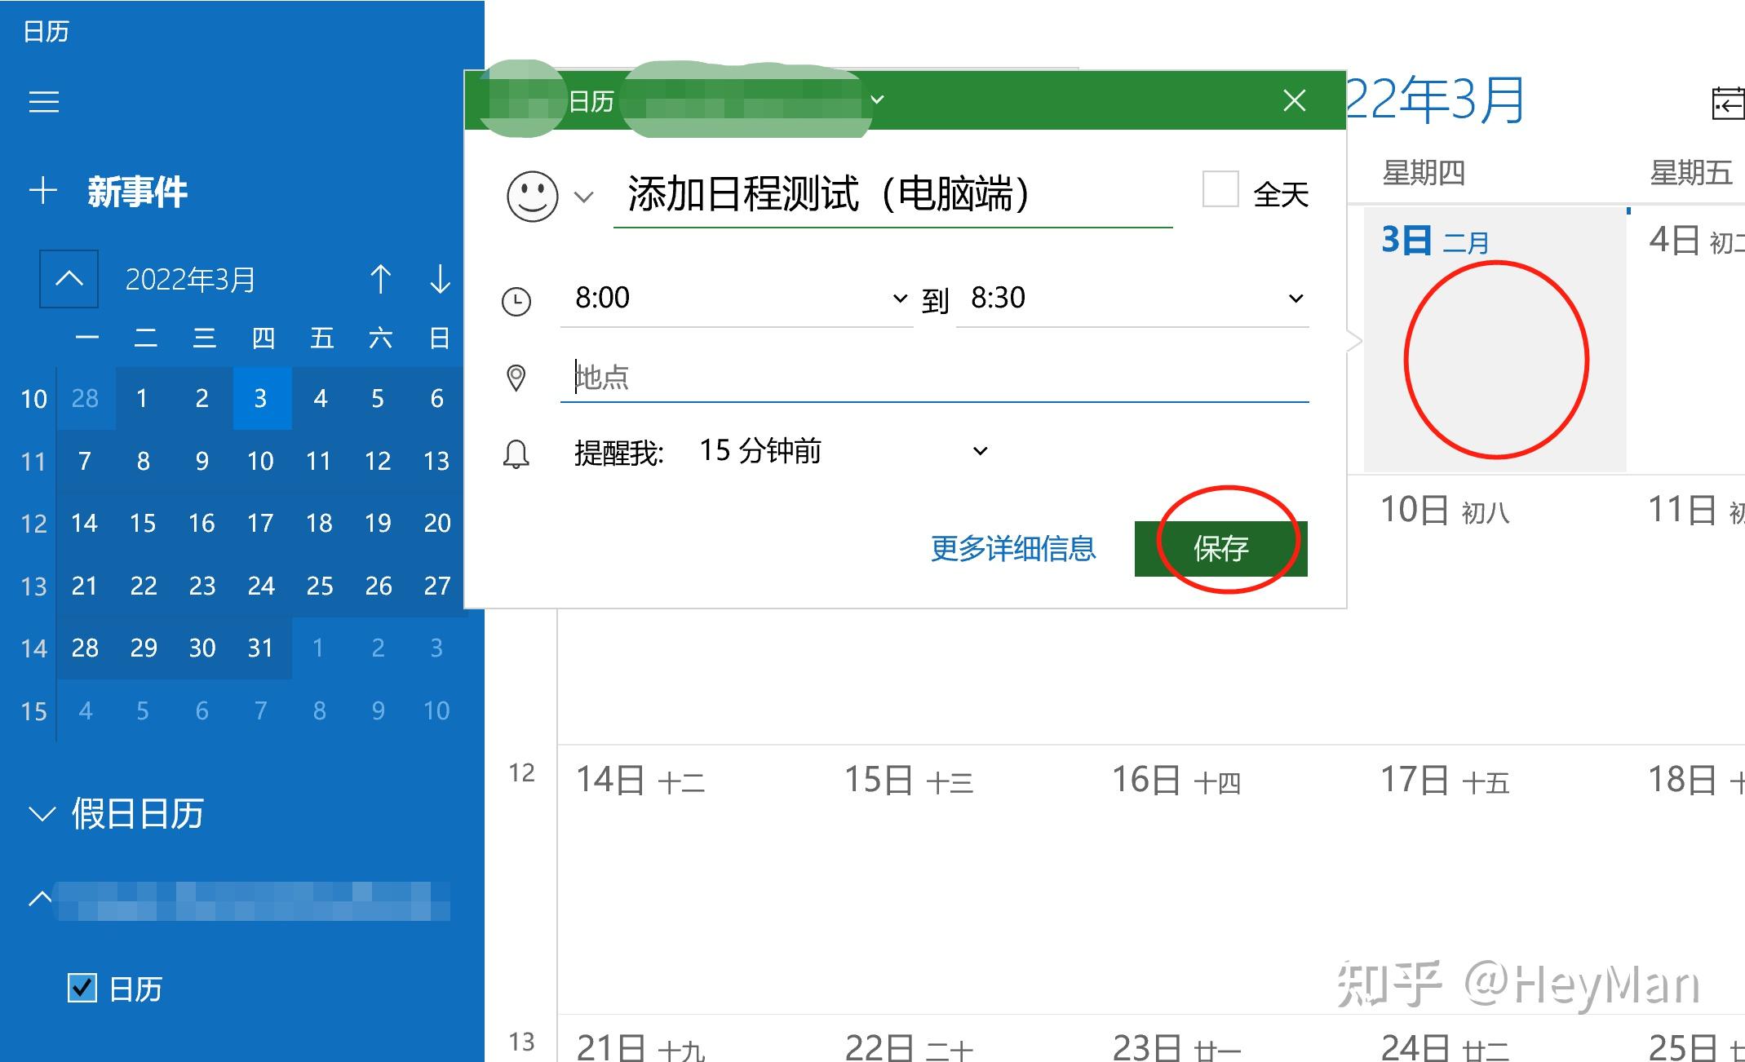Image resolution: width=1745 pixels, height=1062 pixels.
Task: Change reminder from 15 分钟前 via dropdown
Action: [980, 450]
